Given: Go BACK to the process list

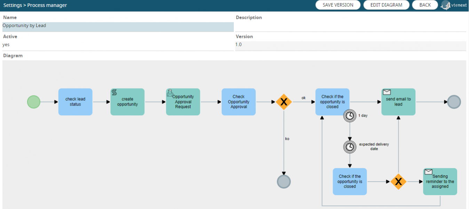Looking at the screenshot, I should 425,5.
